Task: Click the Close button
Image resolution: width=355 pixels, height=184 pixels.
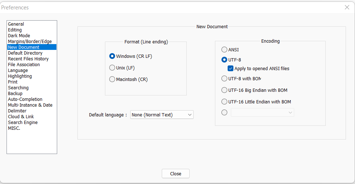Action: click(x=176, y=174)
